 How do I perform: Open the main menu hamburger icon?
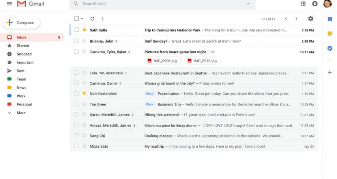(x=9, y=4)
